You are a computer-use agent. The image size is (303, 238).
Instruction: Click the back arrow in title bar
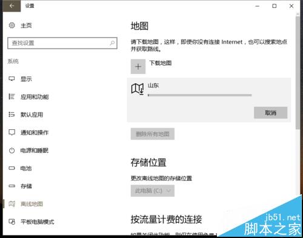tap(12, 6)
